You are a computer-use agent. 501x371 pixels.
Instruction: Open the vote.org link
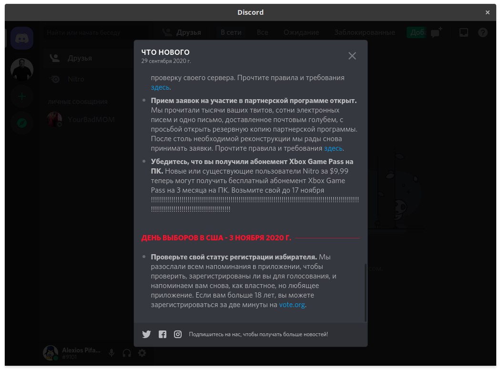coord(292,305)
